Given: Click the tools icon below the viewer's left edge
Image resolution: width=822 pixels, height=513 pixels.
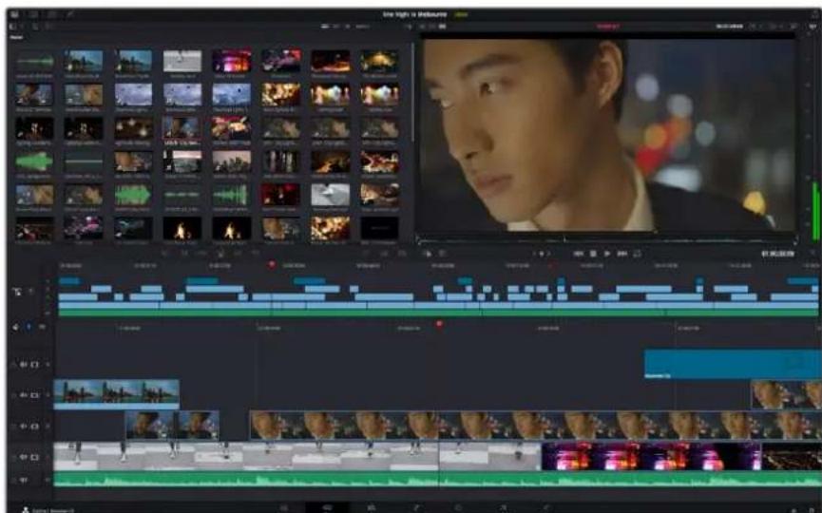Looking at the screenshot, I should 428,254.
